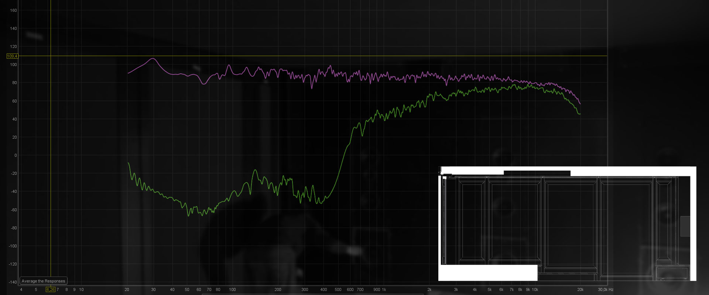Click the 0 dB vertical axis label
This screenshot has width=709, height=295.
tap(16, 155)
